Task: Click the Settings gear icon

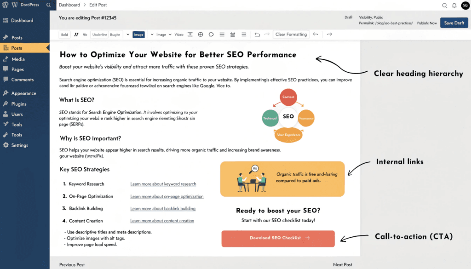Action: (6, 145)
